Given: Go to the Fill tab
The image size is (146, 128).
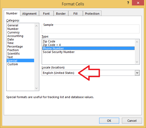Looking at the screenshot, I should pos(75,14).
